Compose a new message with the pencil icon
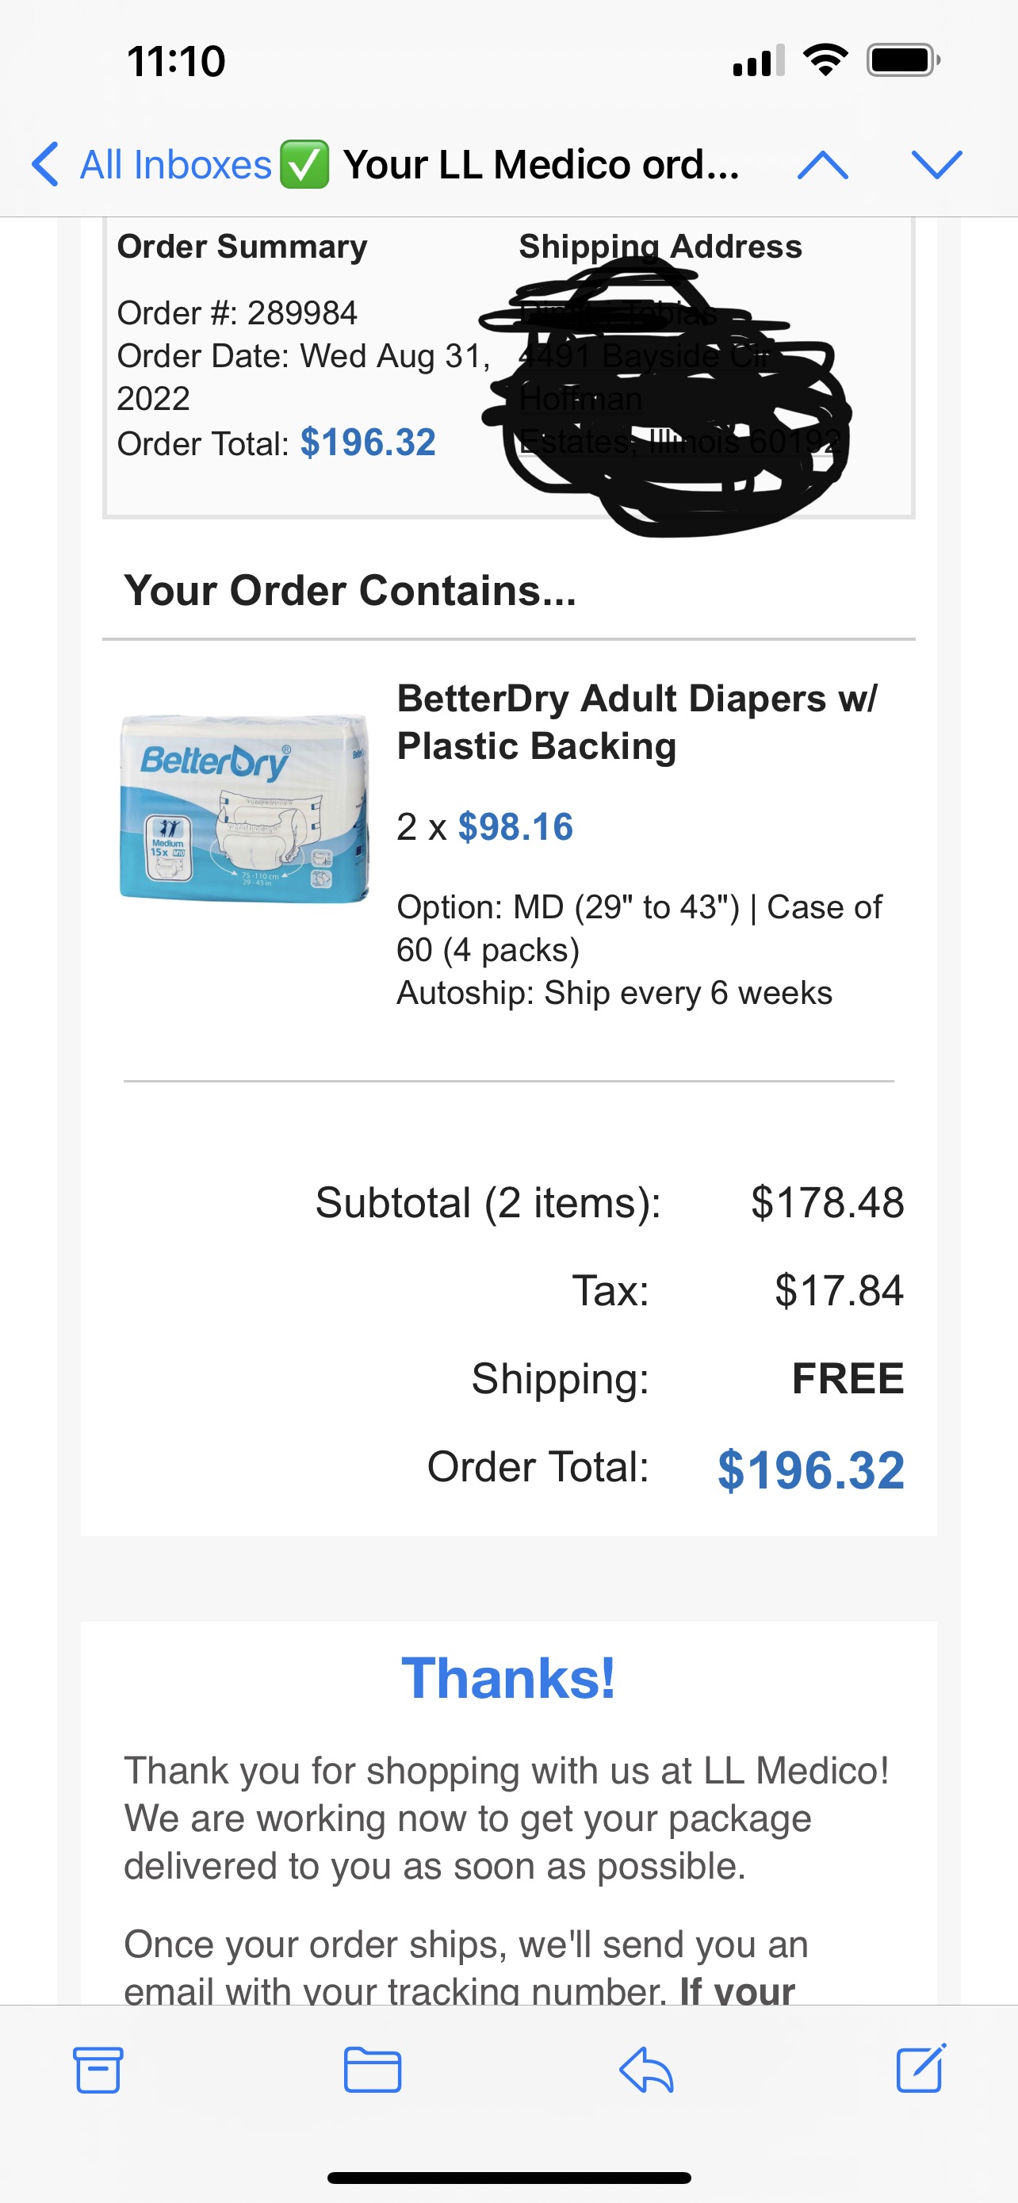 pyautogui.click(x=920, y=2070)
